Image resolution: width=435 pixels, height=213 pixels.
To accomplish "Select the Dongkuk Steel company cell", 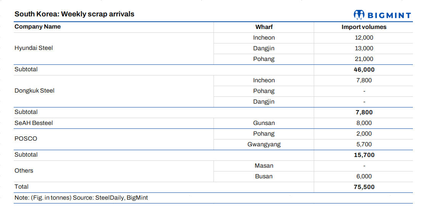I will click(x=34, y=91).
